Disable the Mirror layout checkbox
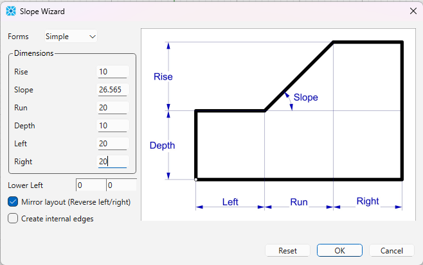This screenshot has width=423, height=265. coord(13,201)
